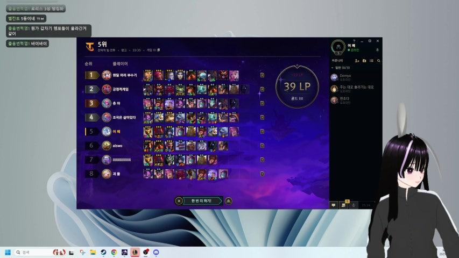Open the Windows Start menu
This screenshot has width=459, height=258.
pos(8,252)
